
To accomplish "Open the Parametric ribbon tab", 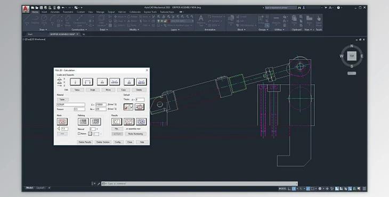I will [x=68, y=12].
